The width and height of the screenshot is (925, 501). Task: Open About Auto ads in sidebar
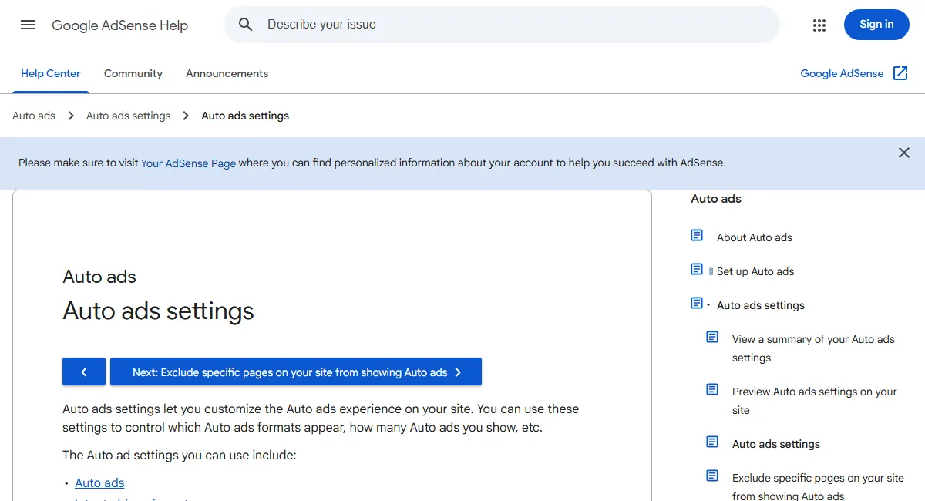[x=755, y=237]
